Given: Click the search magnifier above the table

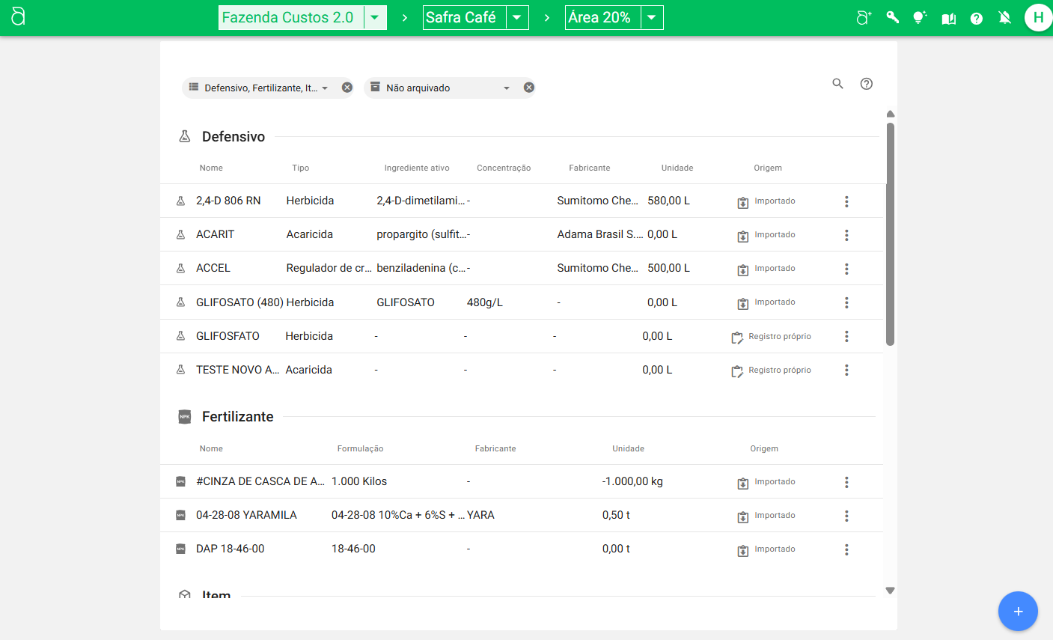Looking at the screenshot, I should [837, 84].
